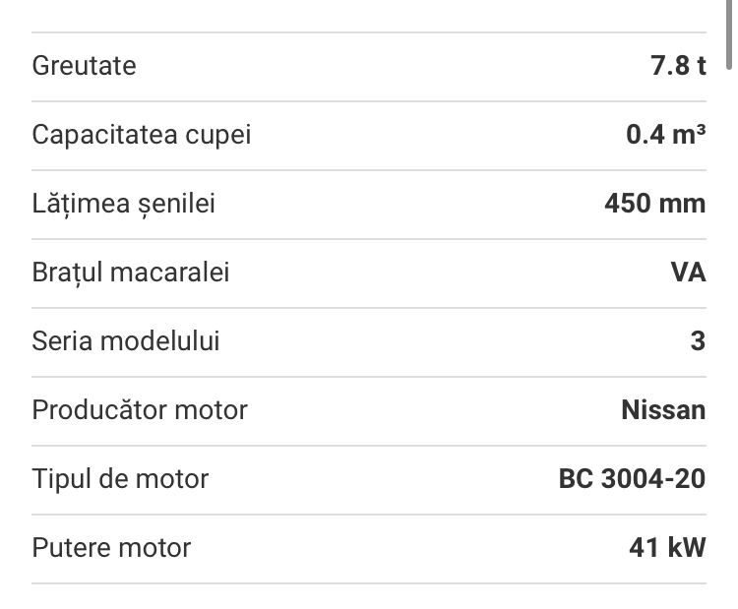738x609 pixels.
Task: Click the Producător motor label
Action: tap(140, 410)
